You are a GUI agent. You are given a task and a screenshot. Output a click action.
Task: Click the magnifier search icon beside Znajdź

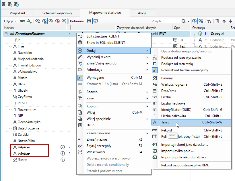(183, 21)
